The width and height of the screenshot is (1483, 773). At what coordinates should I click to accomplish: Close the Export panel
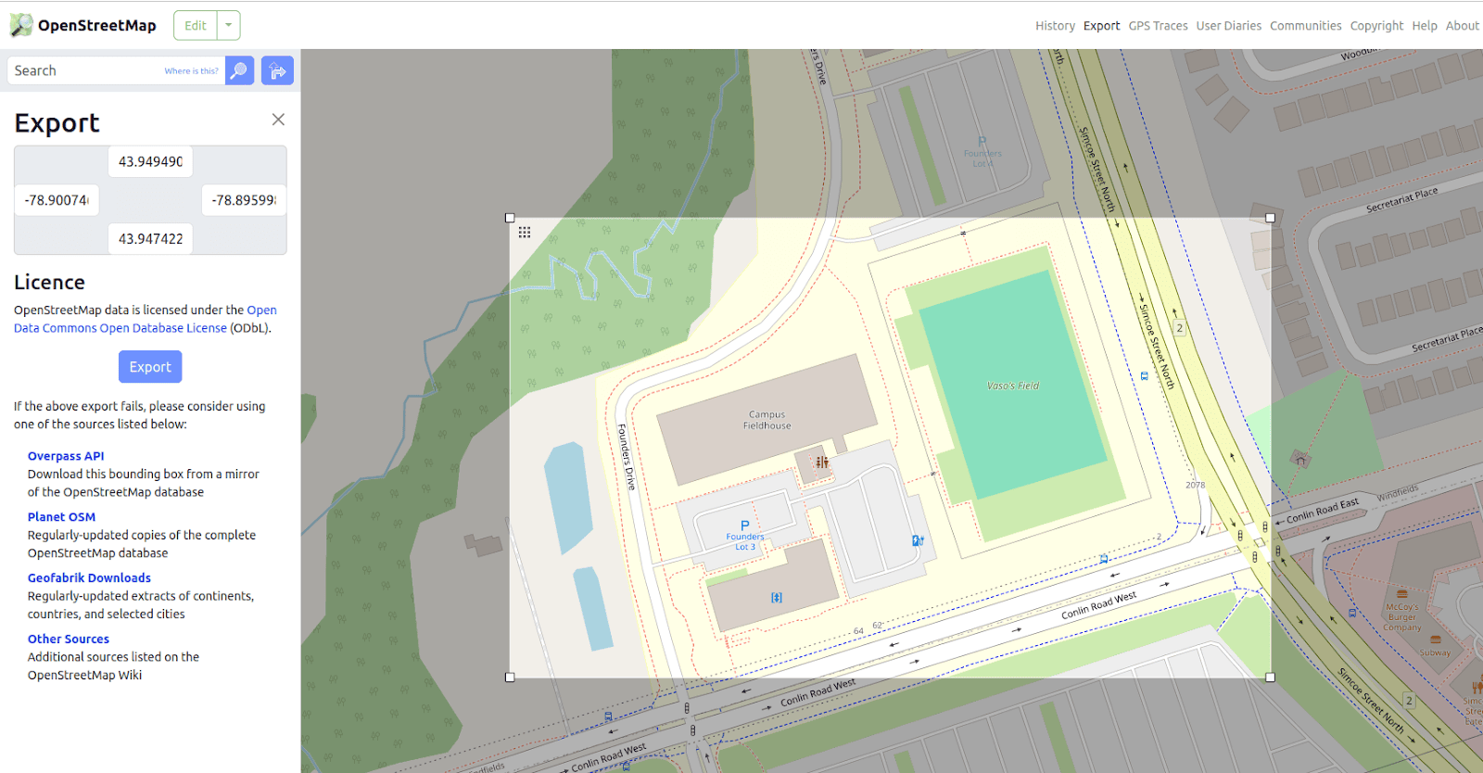(278, 120)
